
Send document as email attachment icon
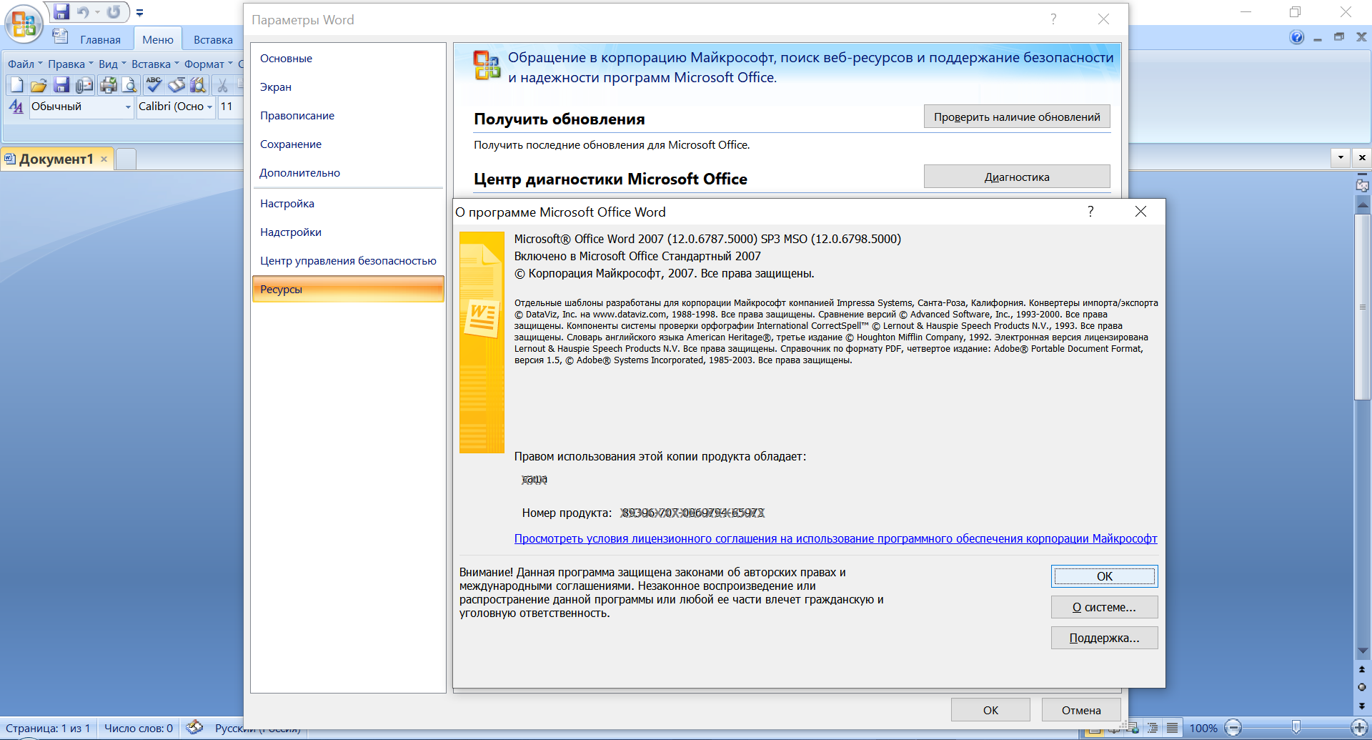[x=84, y=86]
